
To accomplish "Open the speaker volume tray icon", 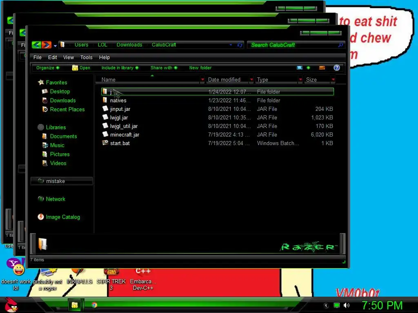I will click(346, 306).
